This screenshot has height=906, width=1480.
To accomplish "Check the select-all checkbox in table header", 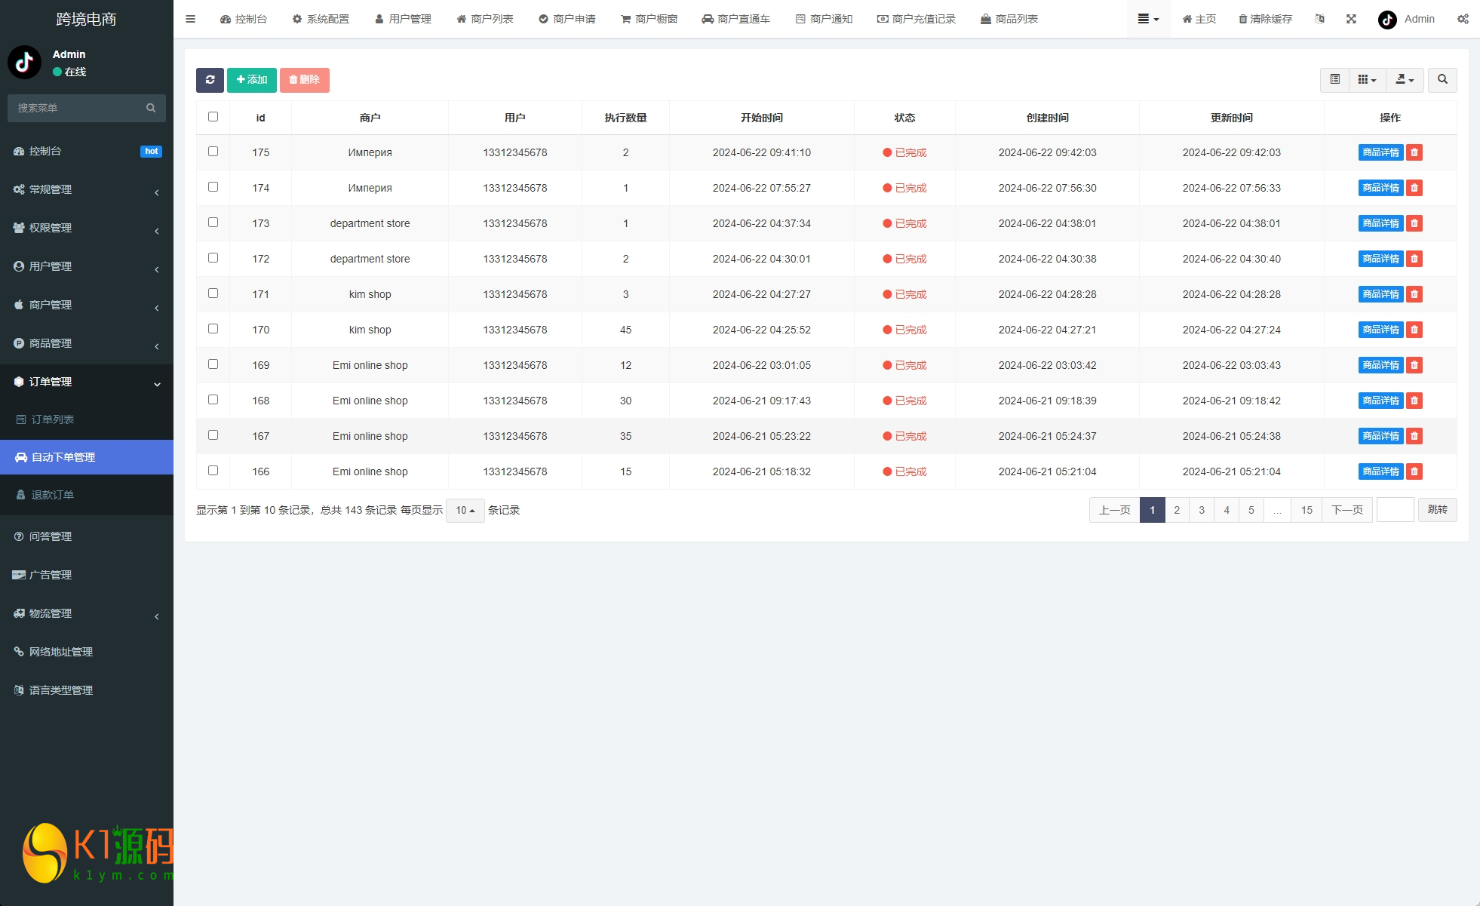I will (213, 117).
